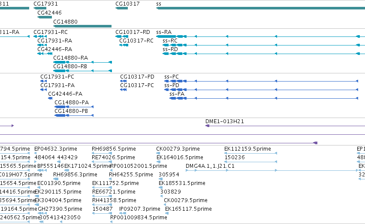Select EST CK00279.3prime
This screenshot has height=224, width=365.
(178, 149)
